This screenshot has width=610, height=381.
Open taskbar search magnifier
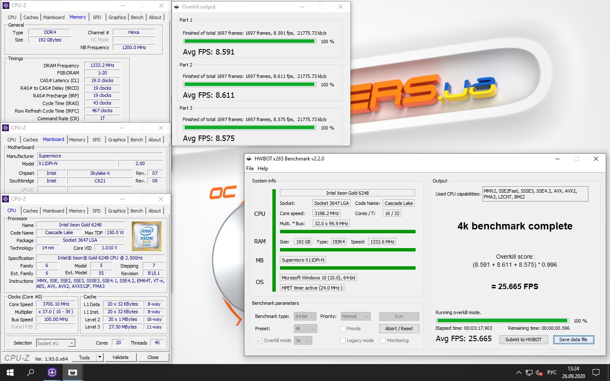tap(30, 373)
